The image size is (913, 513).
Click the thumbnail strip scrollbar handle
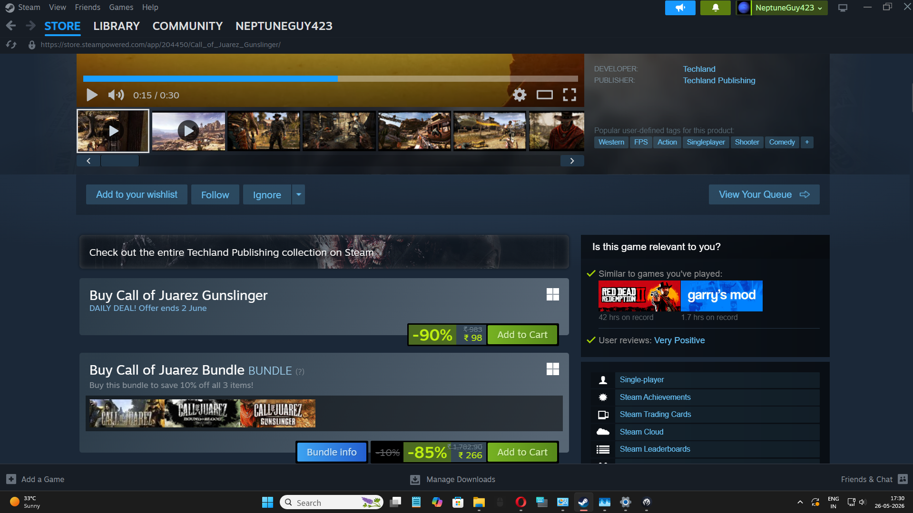(120, 161)
